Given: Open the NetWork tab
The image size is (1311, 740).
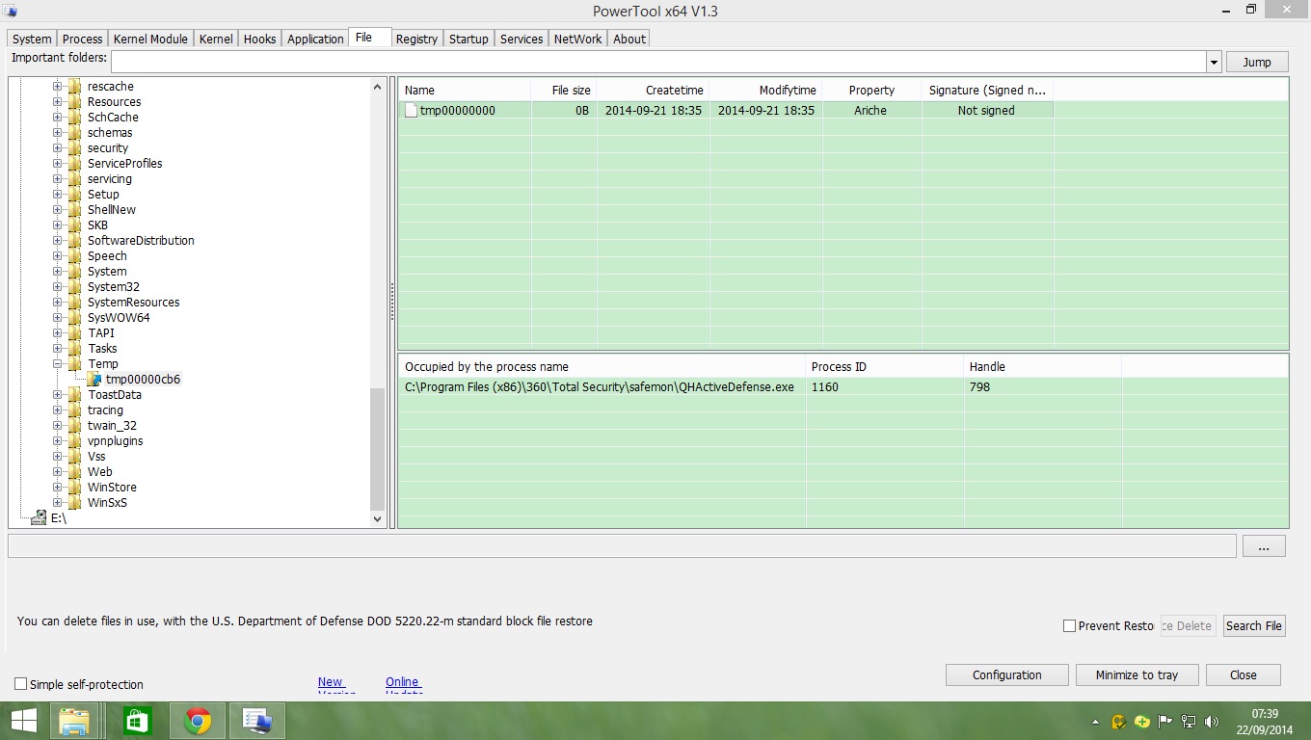Looking at the screenshot, I should [x=577, y=39].
